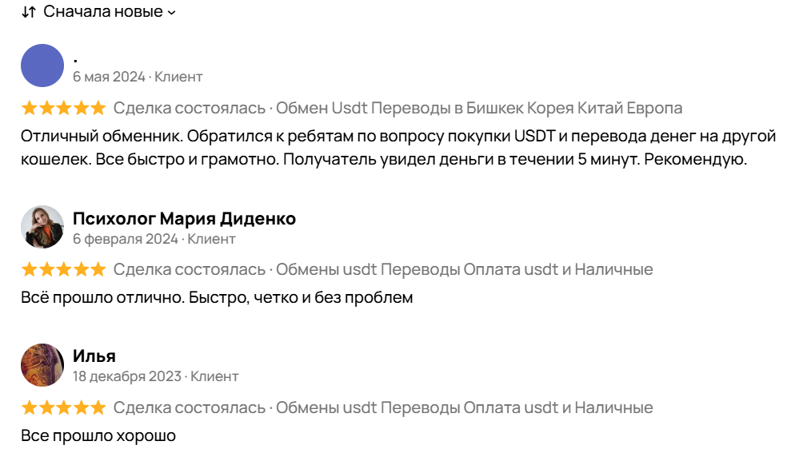Open Психолог Мария Диденко's avatar photo

[x=42, y=227]
